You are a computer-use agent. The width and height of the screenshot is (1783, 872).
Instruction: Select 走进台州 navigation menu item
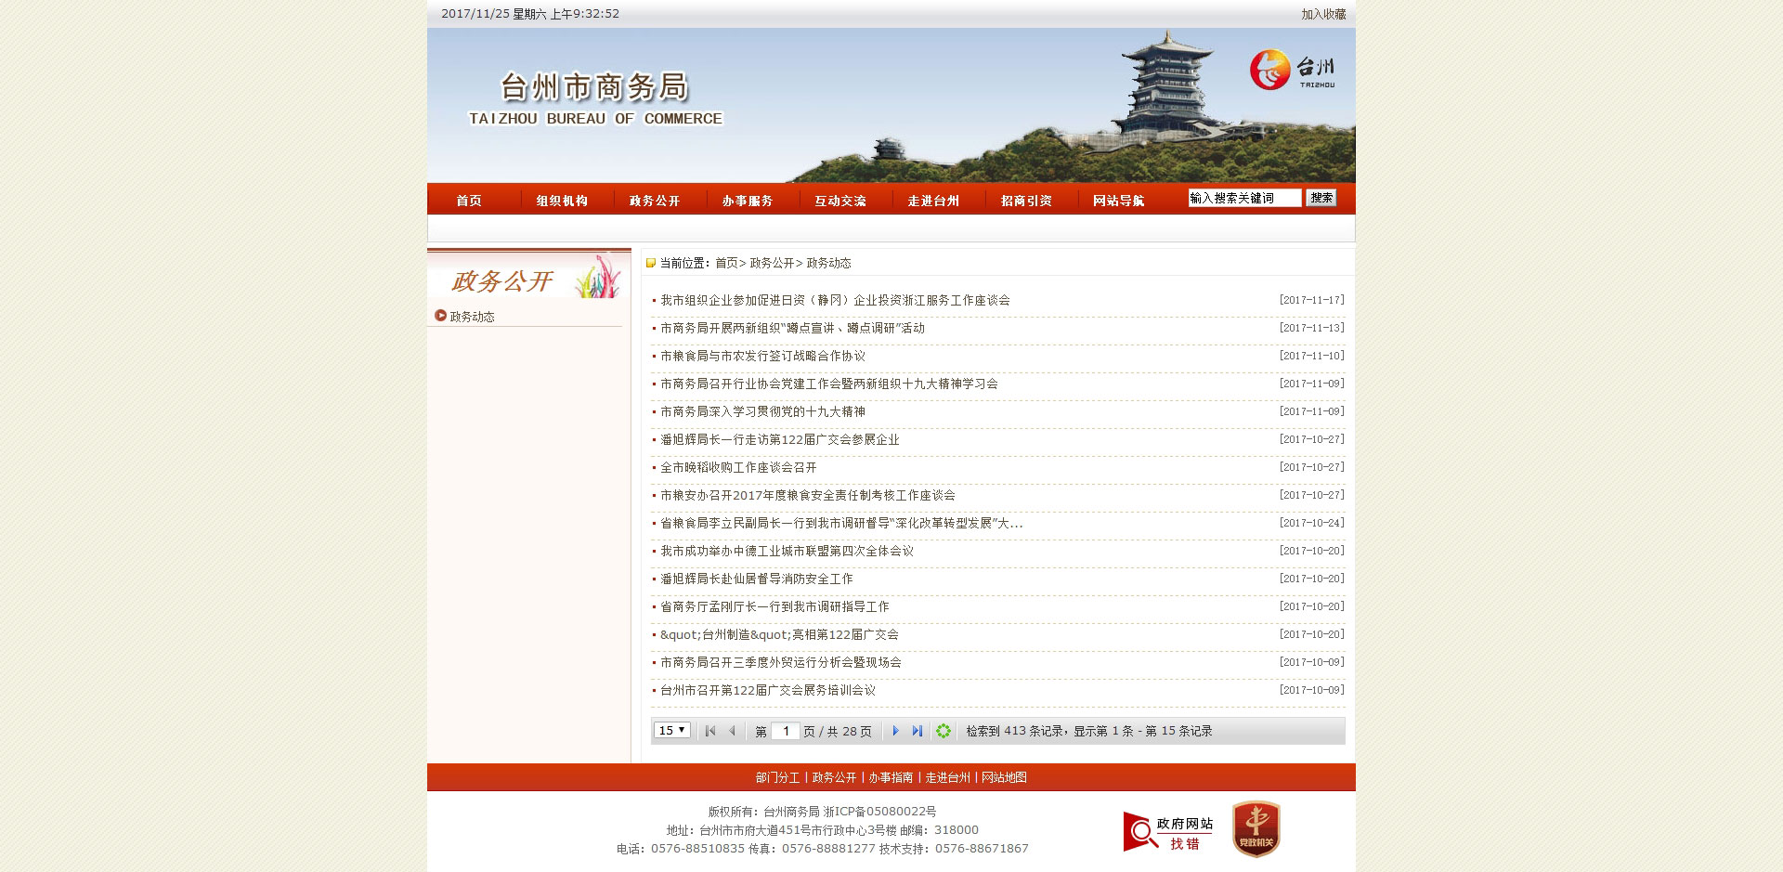(x=933, y=201)
